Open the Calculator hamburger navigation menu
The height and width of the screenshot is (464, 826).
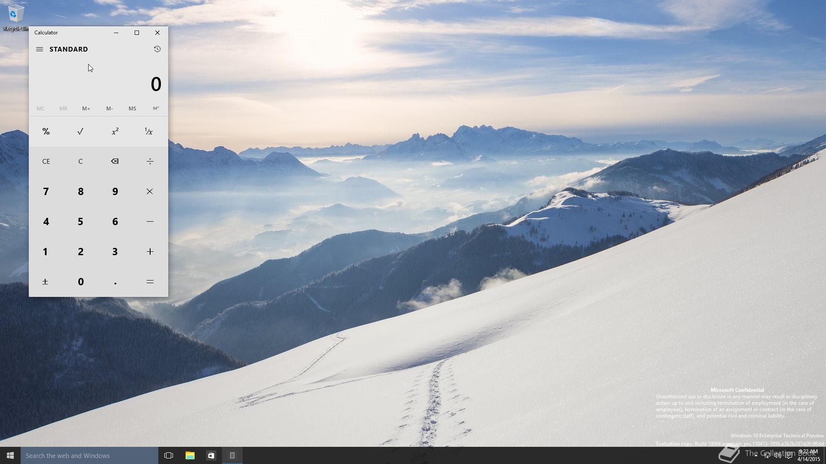[x=40, y=49]
